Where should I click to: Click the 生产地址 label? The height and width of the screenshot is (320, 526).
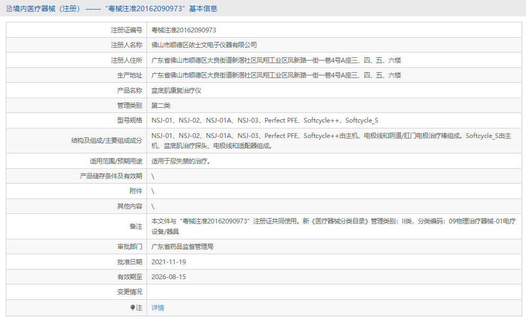pyautogui.click(x=130, y=75)
